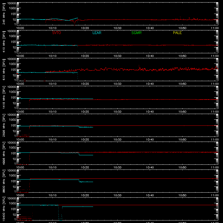Click the green SGMR station label
This screenshot has height=223, width=223.
(136, 33)
